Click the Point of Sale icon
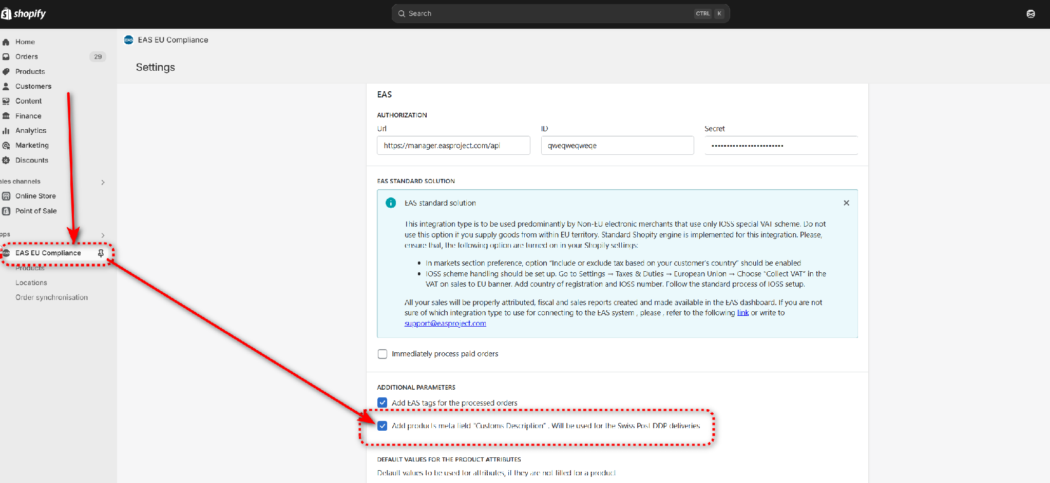 tap(6, 211)
